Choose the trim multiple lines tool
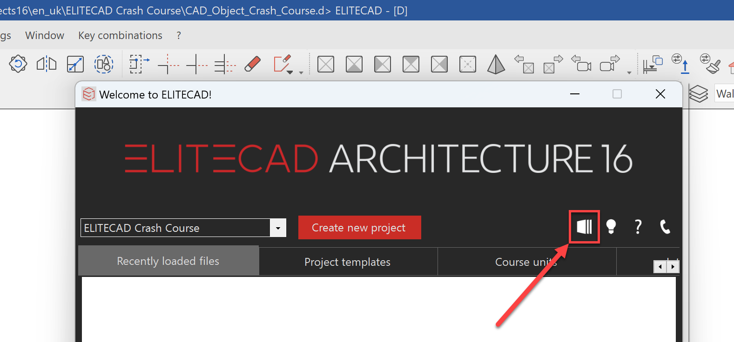This screenshot has width=734, height=342. tap(225, 64)
